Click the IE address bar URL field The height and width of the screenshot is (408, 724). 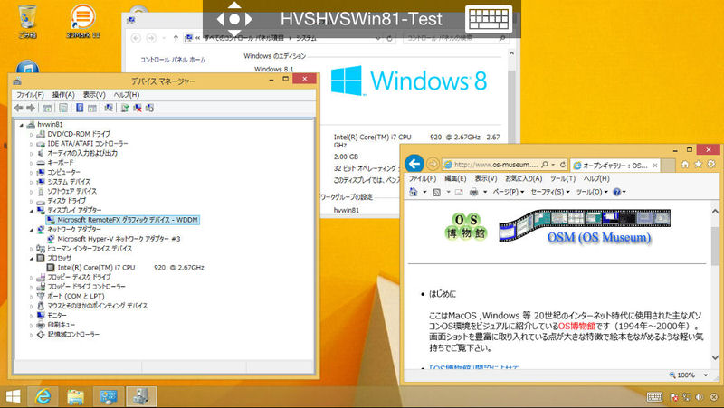click(x=495, y=165)
